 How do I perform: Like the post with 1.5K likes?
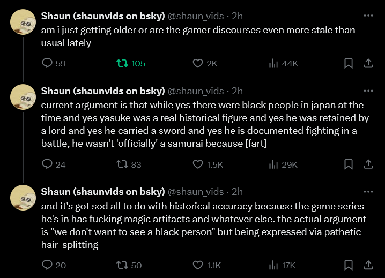click(198, 164)
